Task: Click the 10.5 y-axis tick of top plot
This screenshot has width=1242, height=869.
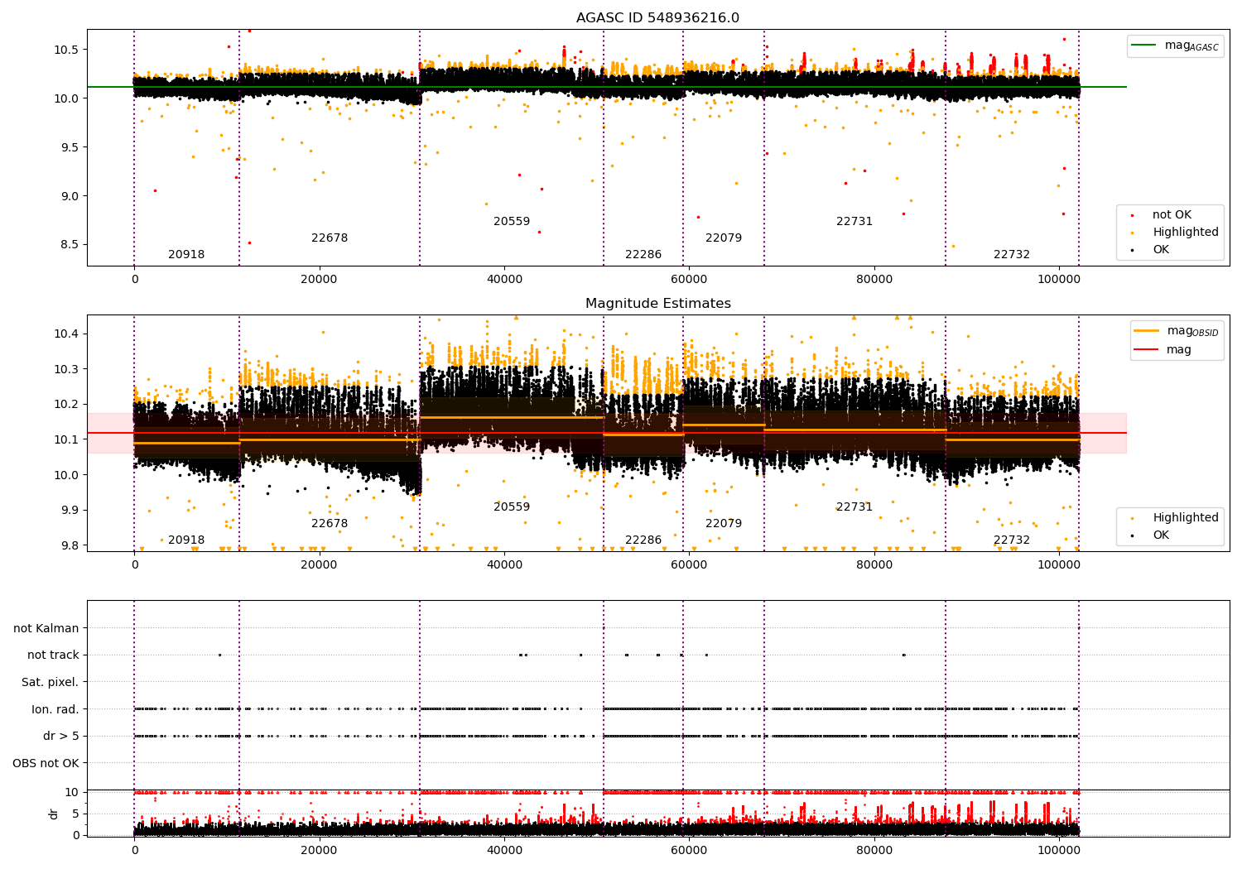Action: pyautogui.click(x=66, y=50)
